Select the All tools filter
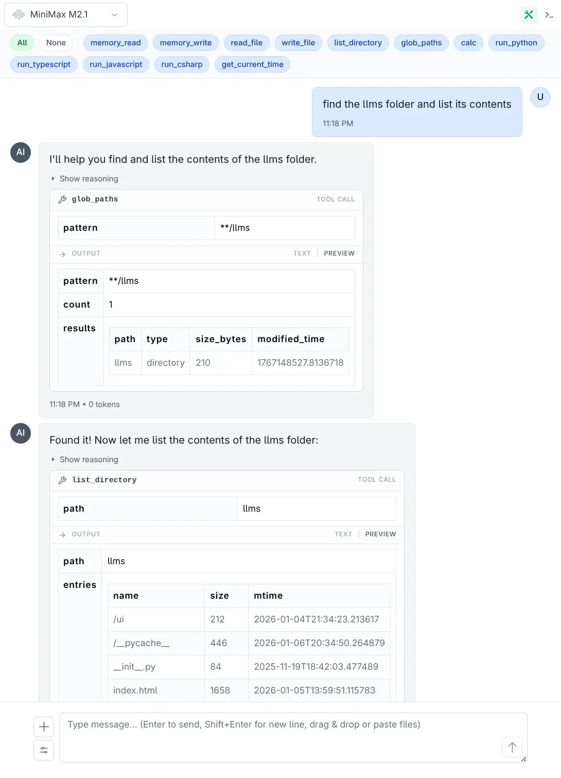This screenshot has width=561, height=778. click(x=22, y=43)
